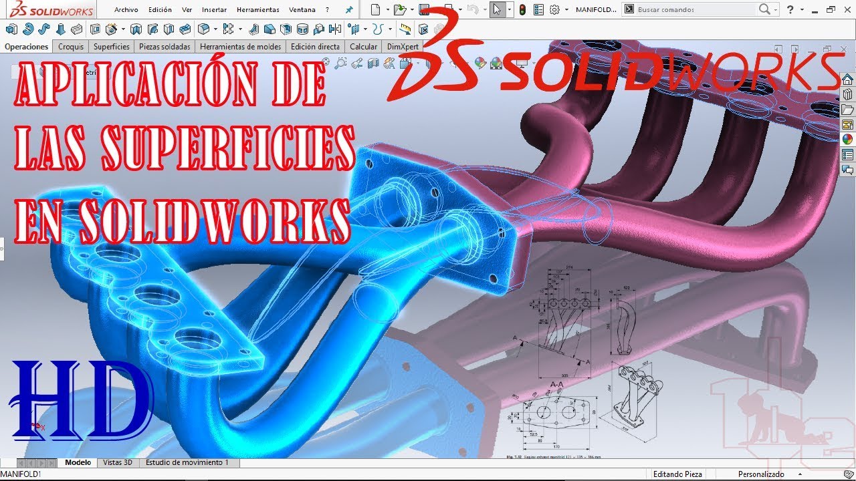Open search commands magnifier dropdown arrow
This screenshot has height=481, width=856.
click(x=776, y=9)
